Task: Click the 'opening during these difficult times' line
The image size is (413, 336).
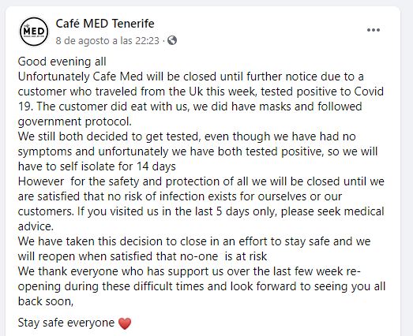Action: 201,286
